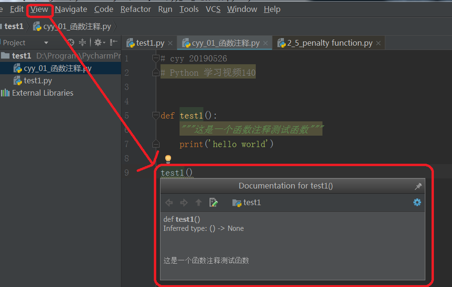Screen dimensions: 452x287
Task: Open the Edit menu
Action: pos(17,9)
